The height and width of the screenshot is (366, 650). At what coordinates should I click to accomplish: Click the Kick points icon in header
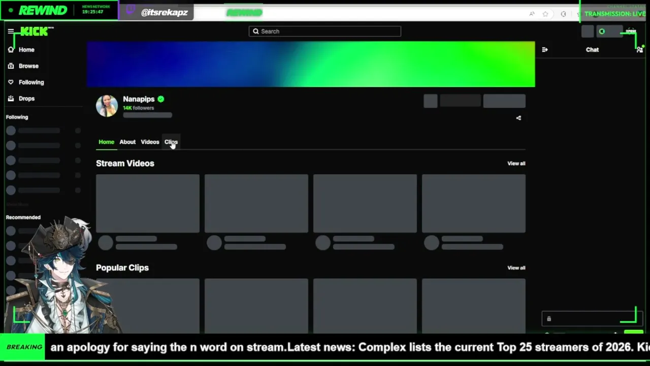point(602,32)
